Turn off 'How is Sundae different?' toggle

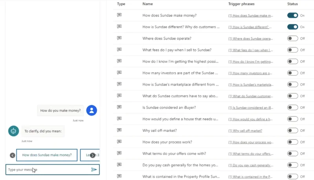click(292, 27)
